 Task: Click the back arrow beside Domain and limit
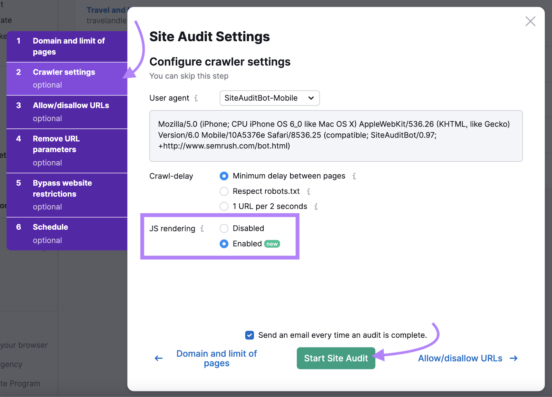tap(158, 358)
